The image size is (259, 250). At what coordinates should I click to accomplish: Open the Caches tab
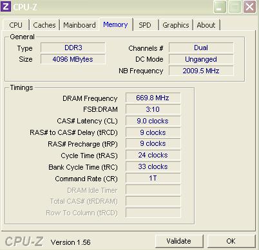[x=44, y=25]
